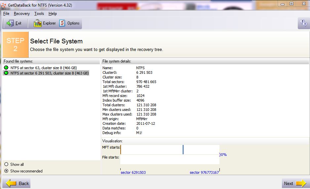Click the File starts visualisation bar
This screenshot has width=310, height=189.
point(170,160)
